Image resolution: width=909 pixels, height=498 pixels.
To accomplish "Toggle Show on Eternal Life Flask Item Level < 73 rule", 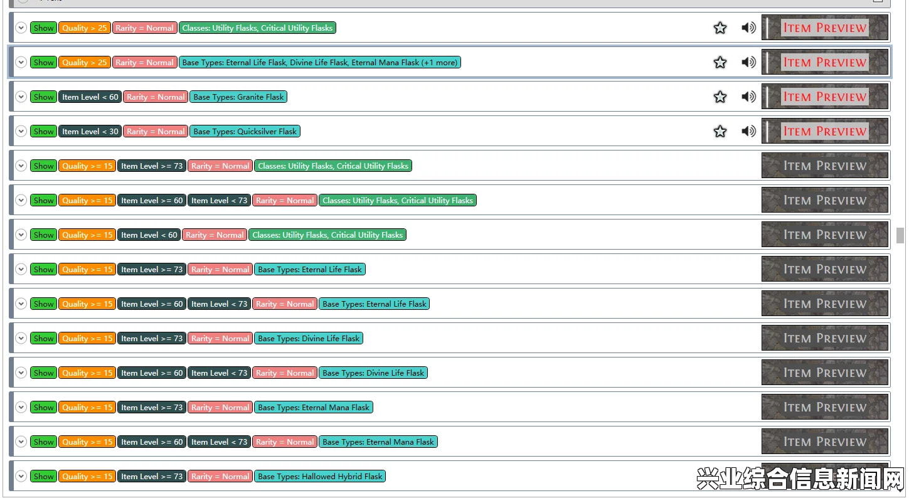I will tap(44, 304).
